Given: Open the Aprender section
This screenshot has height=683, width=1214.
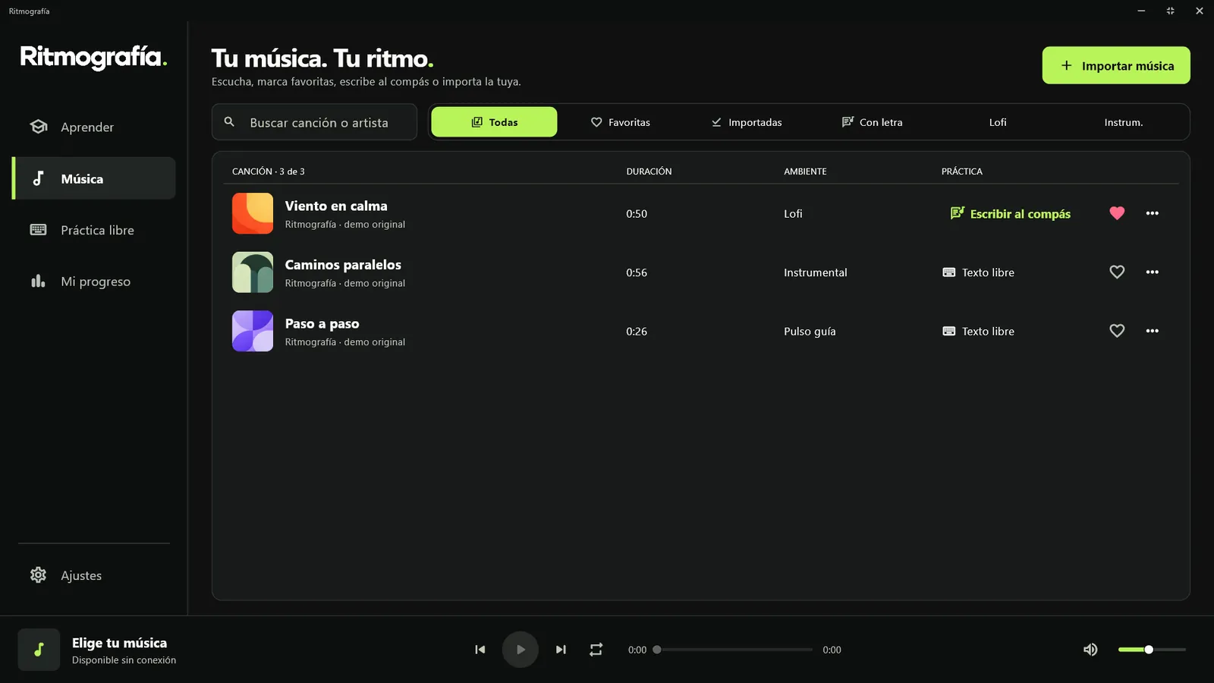Looking at the screenshot, I should tap(94, 127).
